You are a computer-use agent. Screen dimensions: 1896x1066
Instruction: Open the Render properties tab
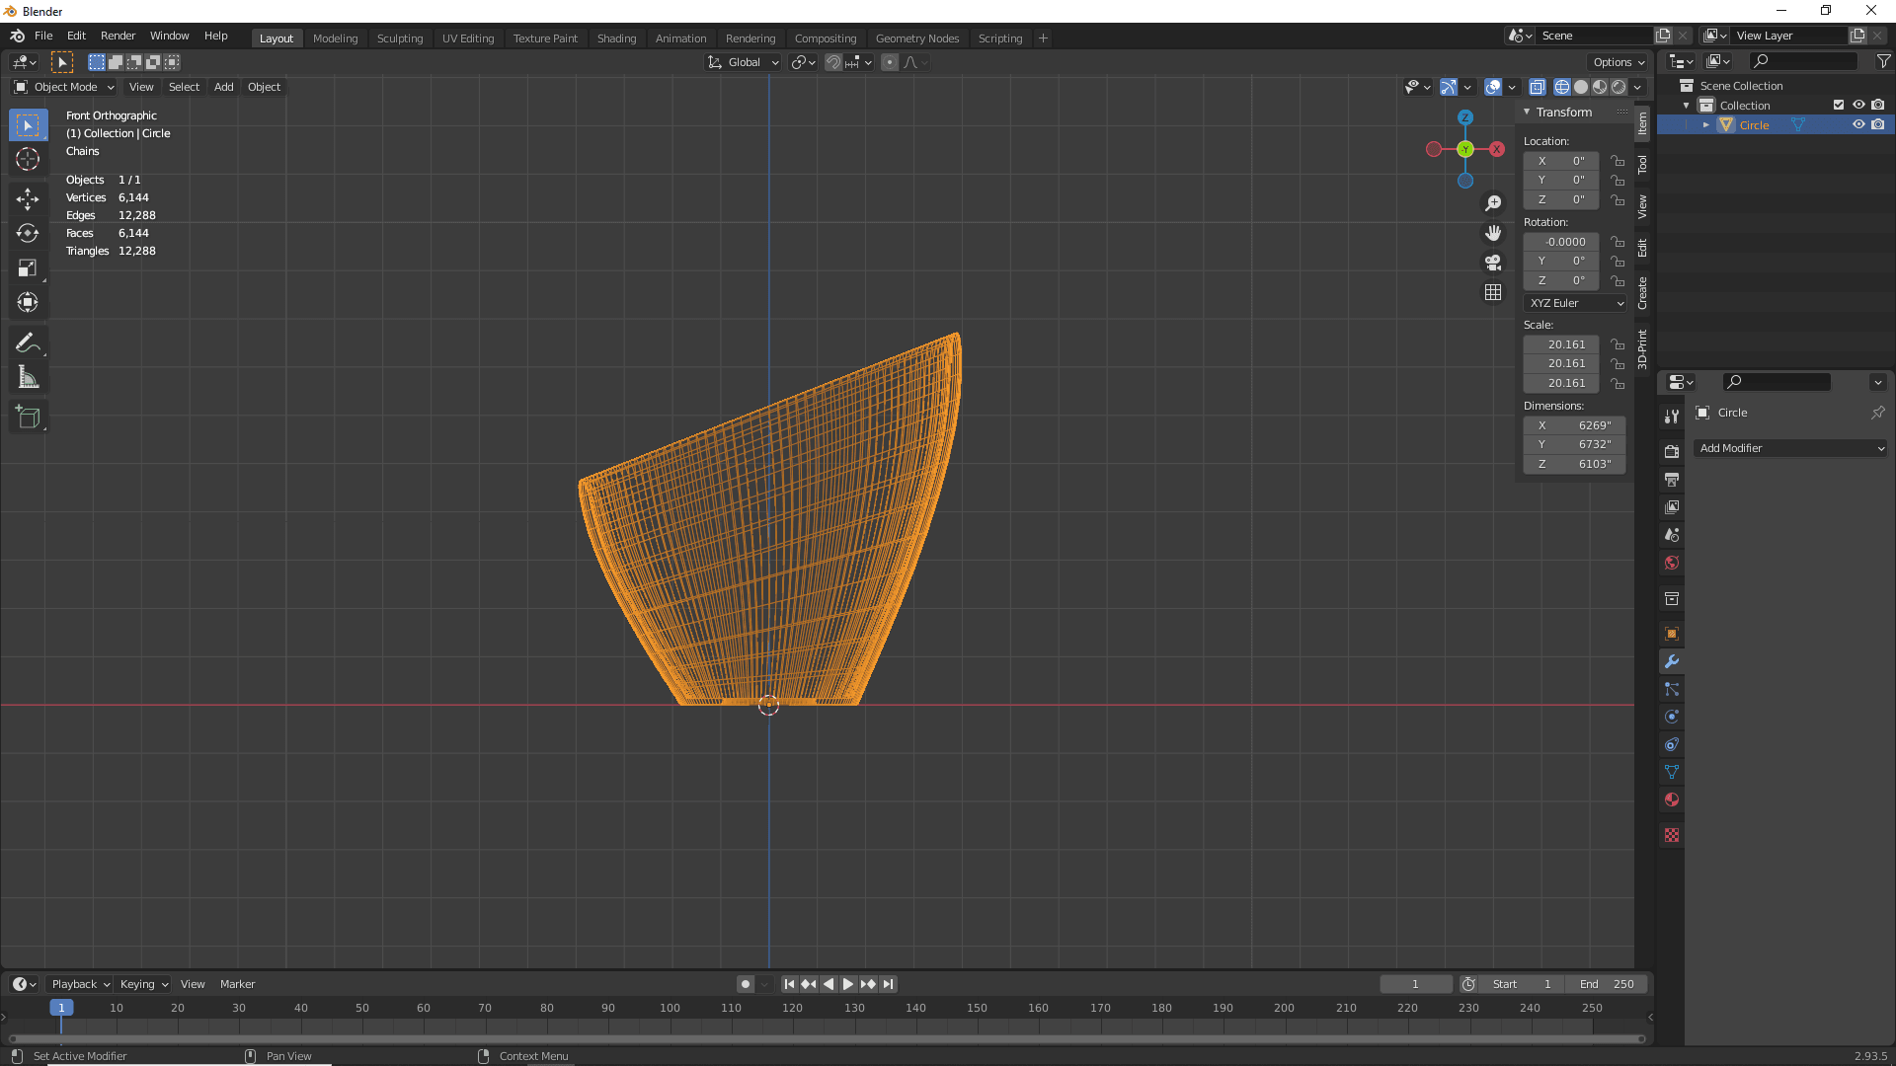pyautogui.click(x=1672, y=451)
